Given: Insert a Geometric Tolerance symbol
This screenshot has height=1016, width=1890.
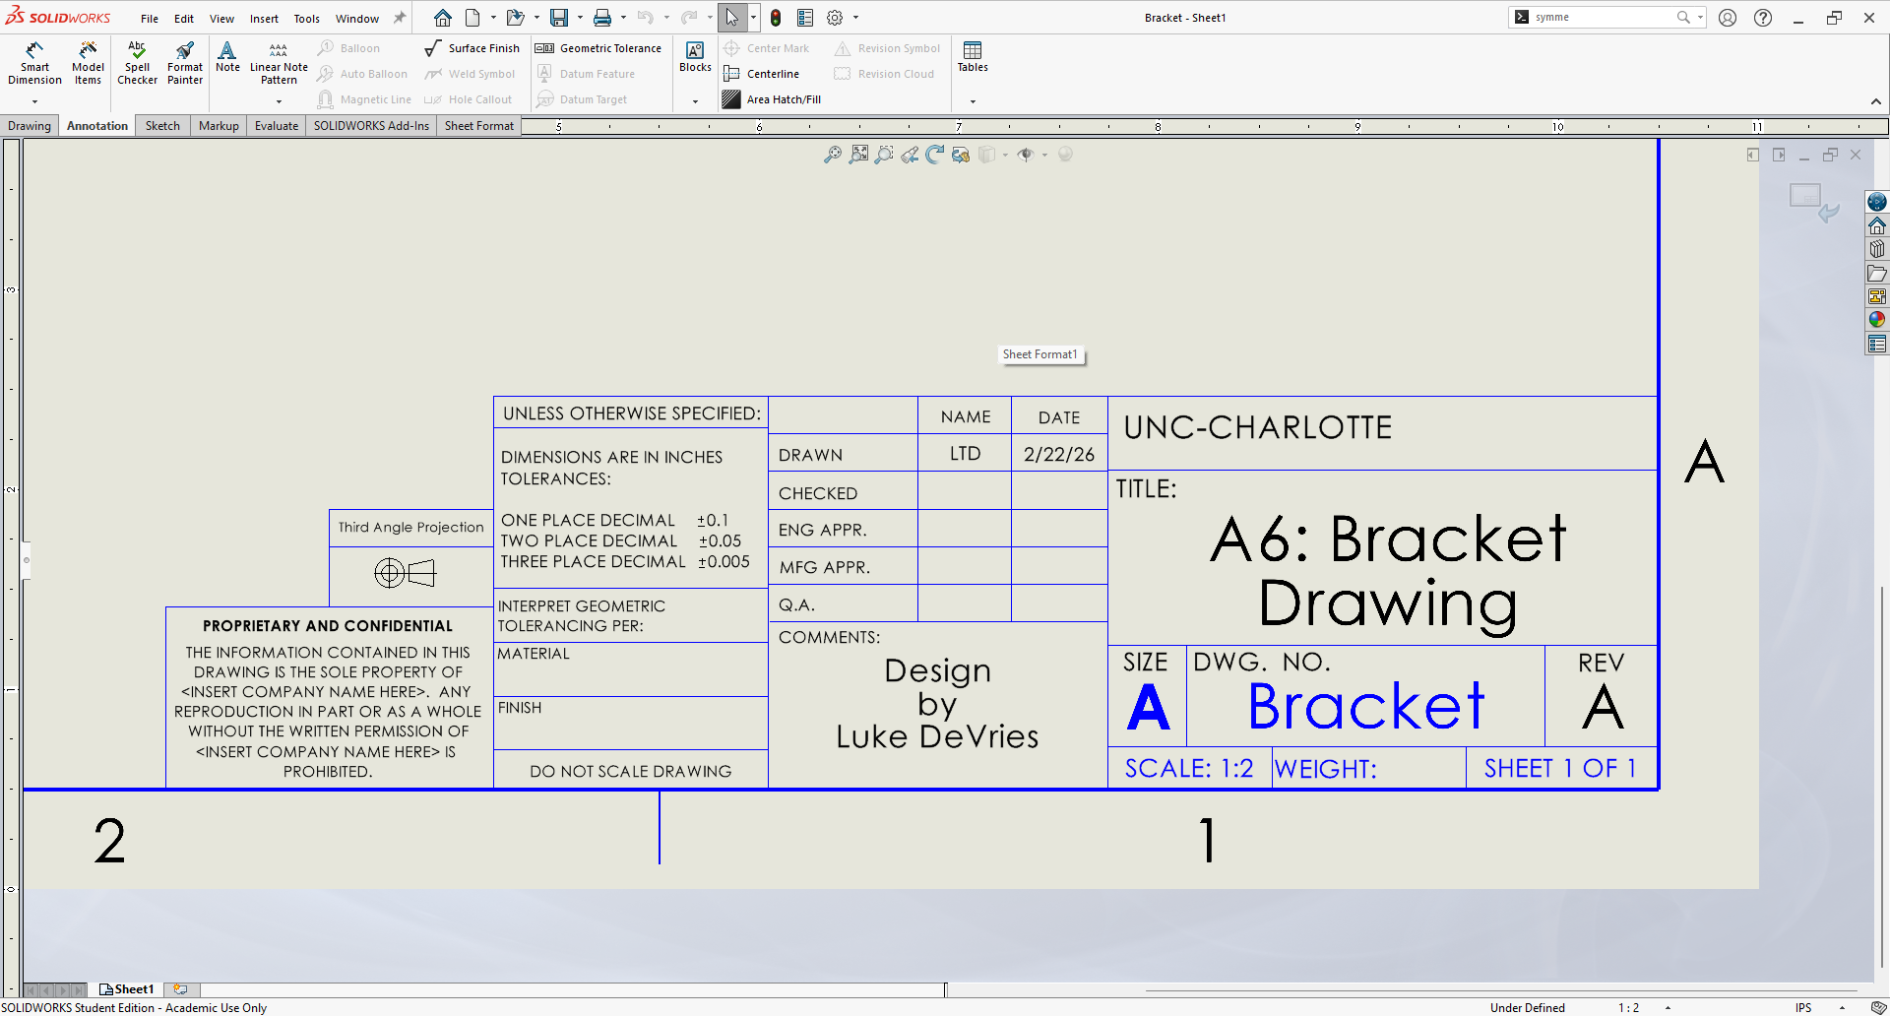Looking at the screenshot, I should coord(598,48).
